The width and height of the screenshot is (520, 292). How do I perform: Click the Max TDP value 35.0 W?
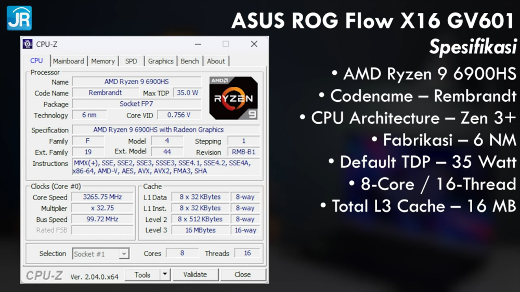click(x=187, y=93)
